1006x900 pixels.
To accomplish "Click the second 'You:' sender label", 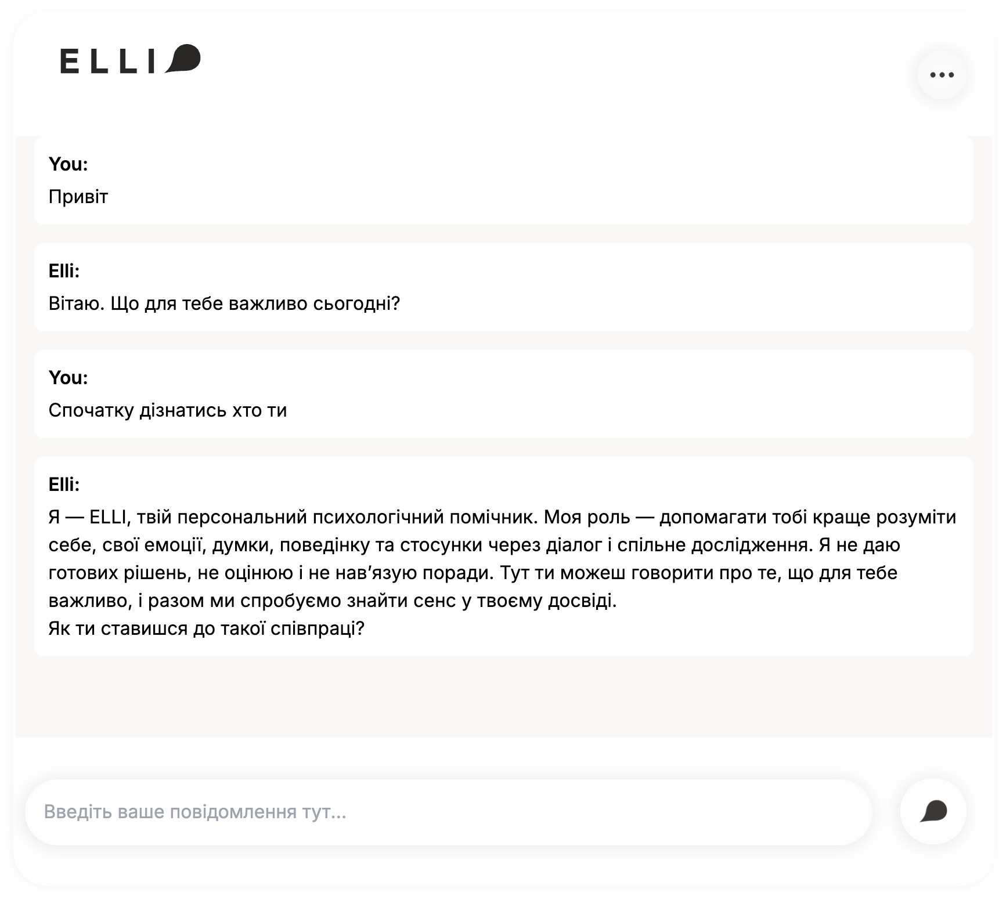I will click(x=68, y=378).
